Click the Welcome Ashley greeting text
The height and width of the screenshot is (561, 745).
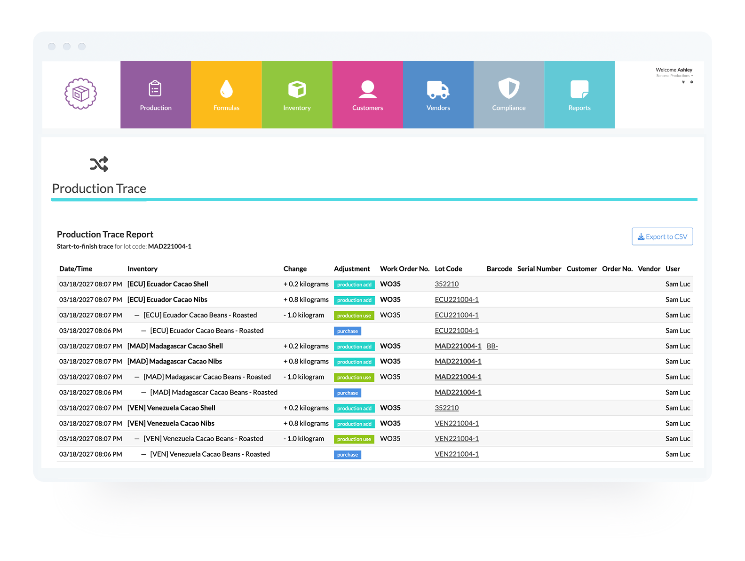[674, 70]
